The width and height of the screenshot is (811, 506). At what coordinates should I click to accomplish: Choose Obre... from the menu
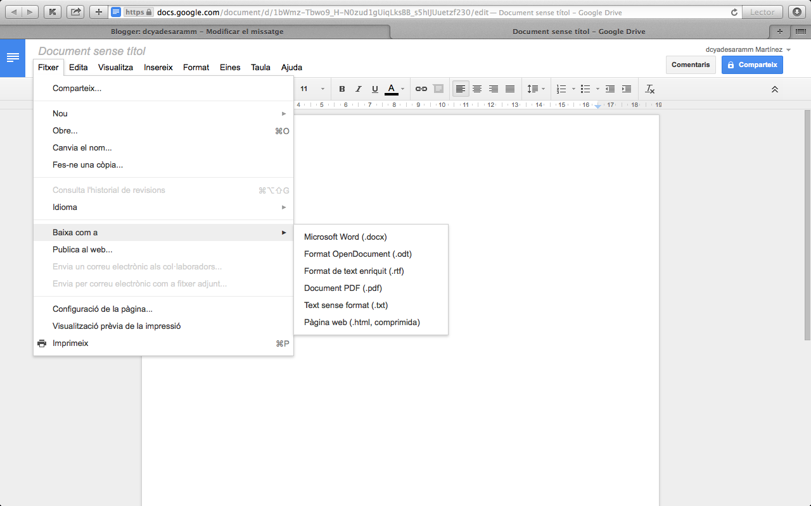coord(163,131)
